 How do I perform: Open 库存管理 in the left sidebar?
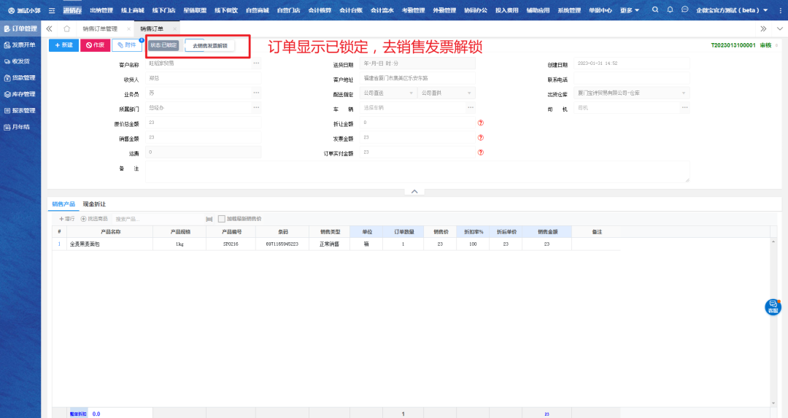(20, 94)
